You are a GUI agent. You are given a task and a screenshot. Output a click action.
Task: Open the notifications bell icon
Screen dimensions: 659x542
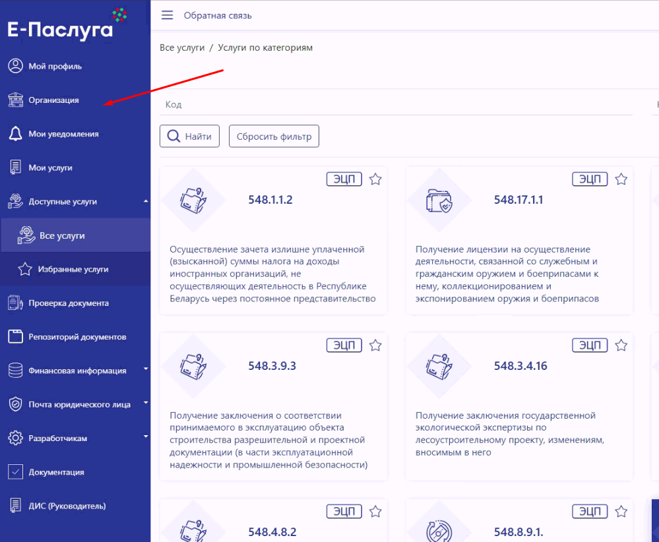pyautogui.click(x=15, y=134)
